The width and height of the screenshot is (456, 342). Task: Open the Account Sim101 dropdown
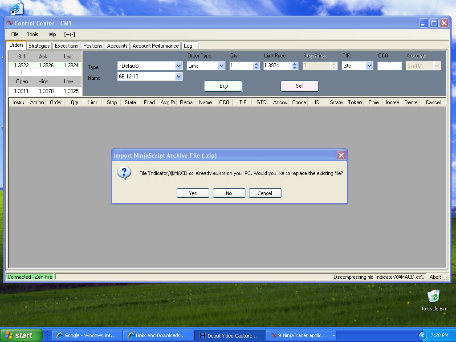[x=437, y=66]
